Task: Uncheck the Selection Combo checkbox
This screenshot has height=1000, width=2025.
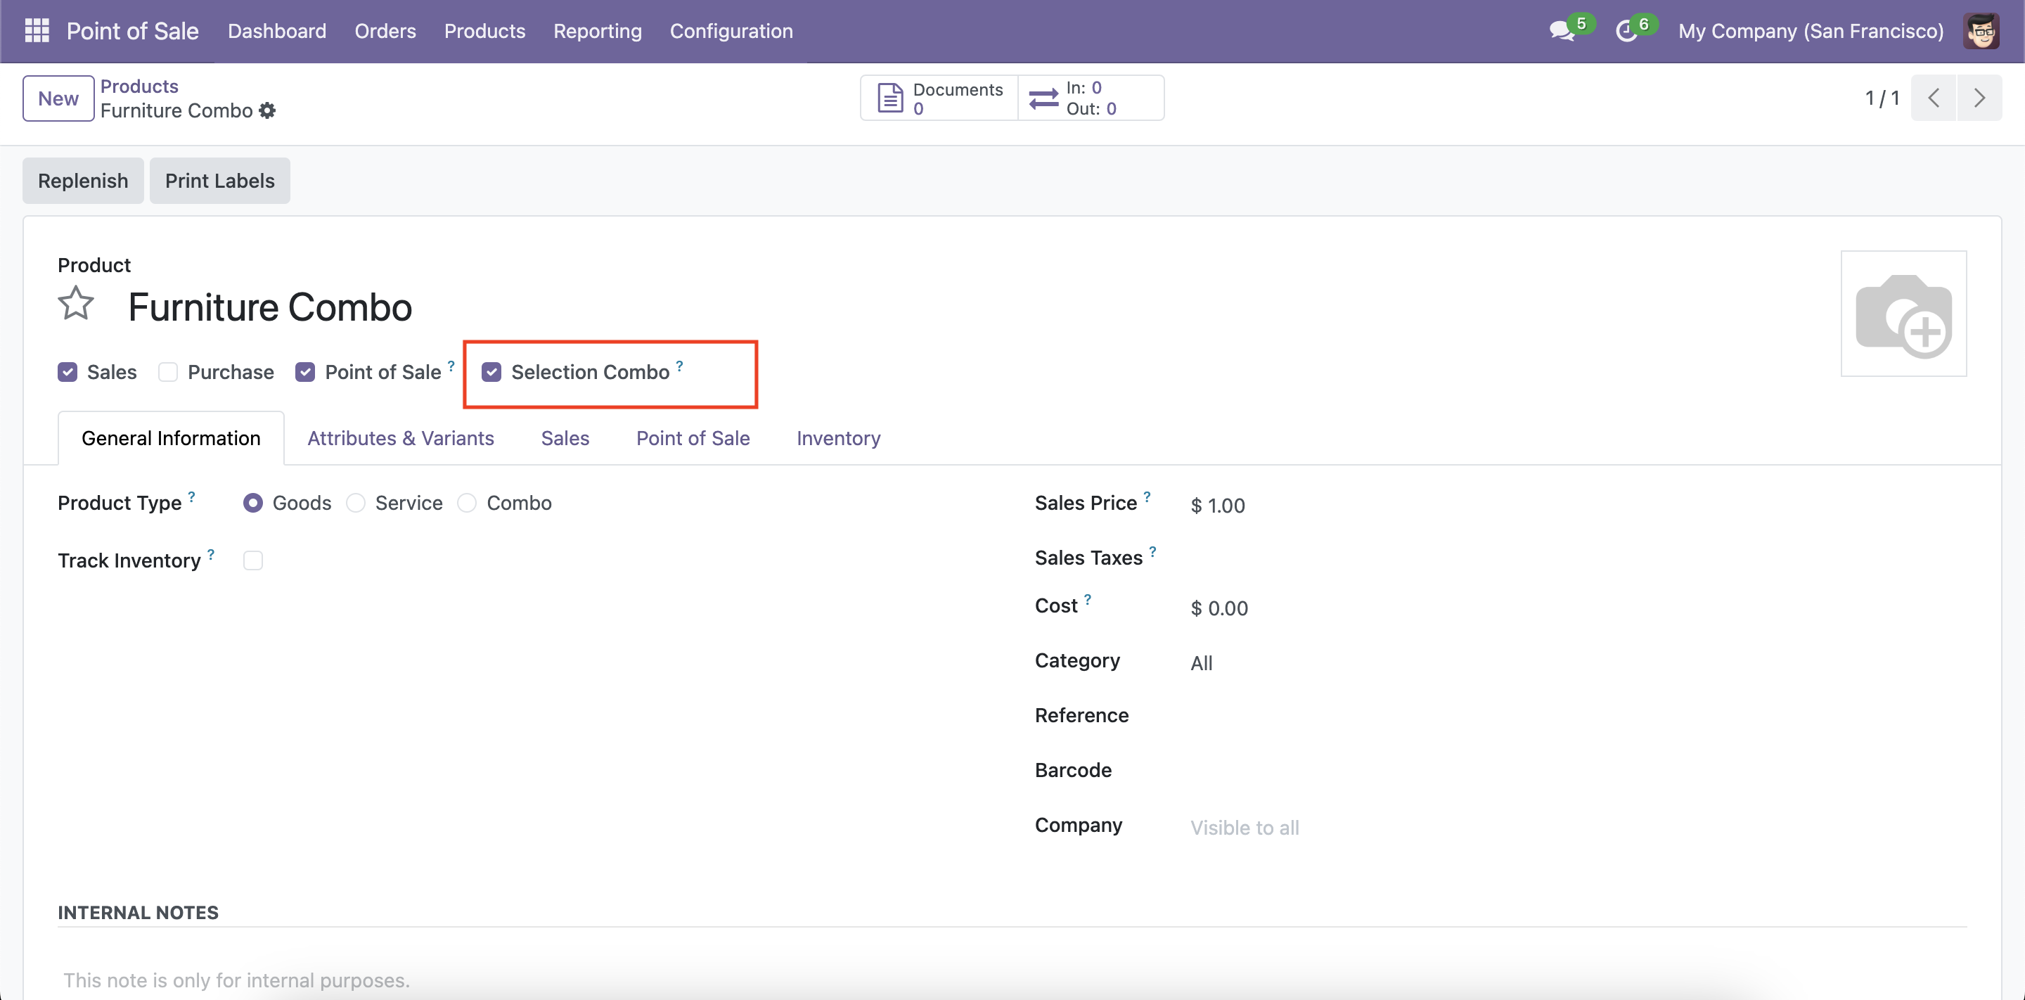Action: point(491,372)
